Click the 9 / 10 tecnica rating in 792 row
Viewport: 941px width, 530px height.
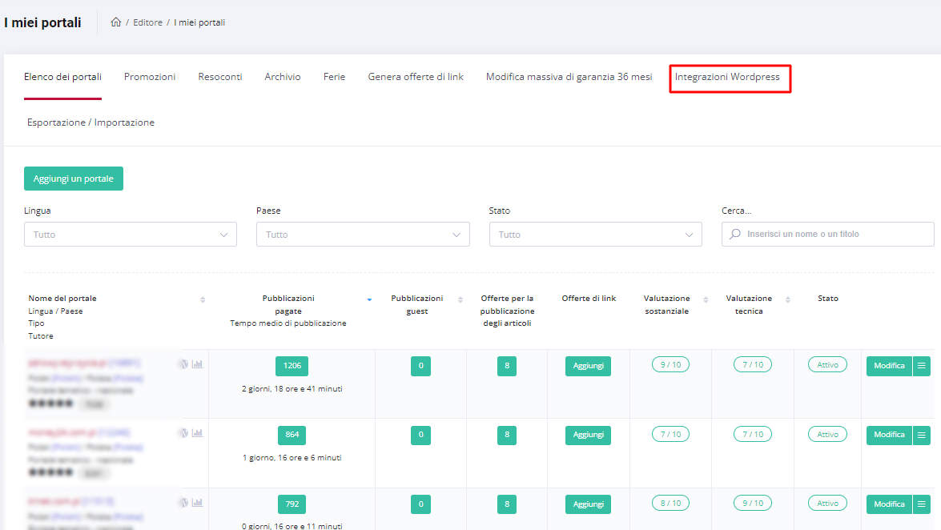(753, 504)
